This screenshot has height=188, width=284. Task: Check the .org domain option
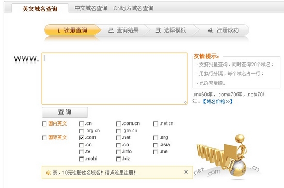pyautogui.click(x=155, y=138)
